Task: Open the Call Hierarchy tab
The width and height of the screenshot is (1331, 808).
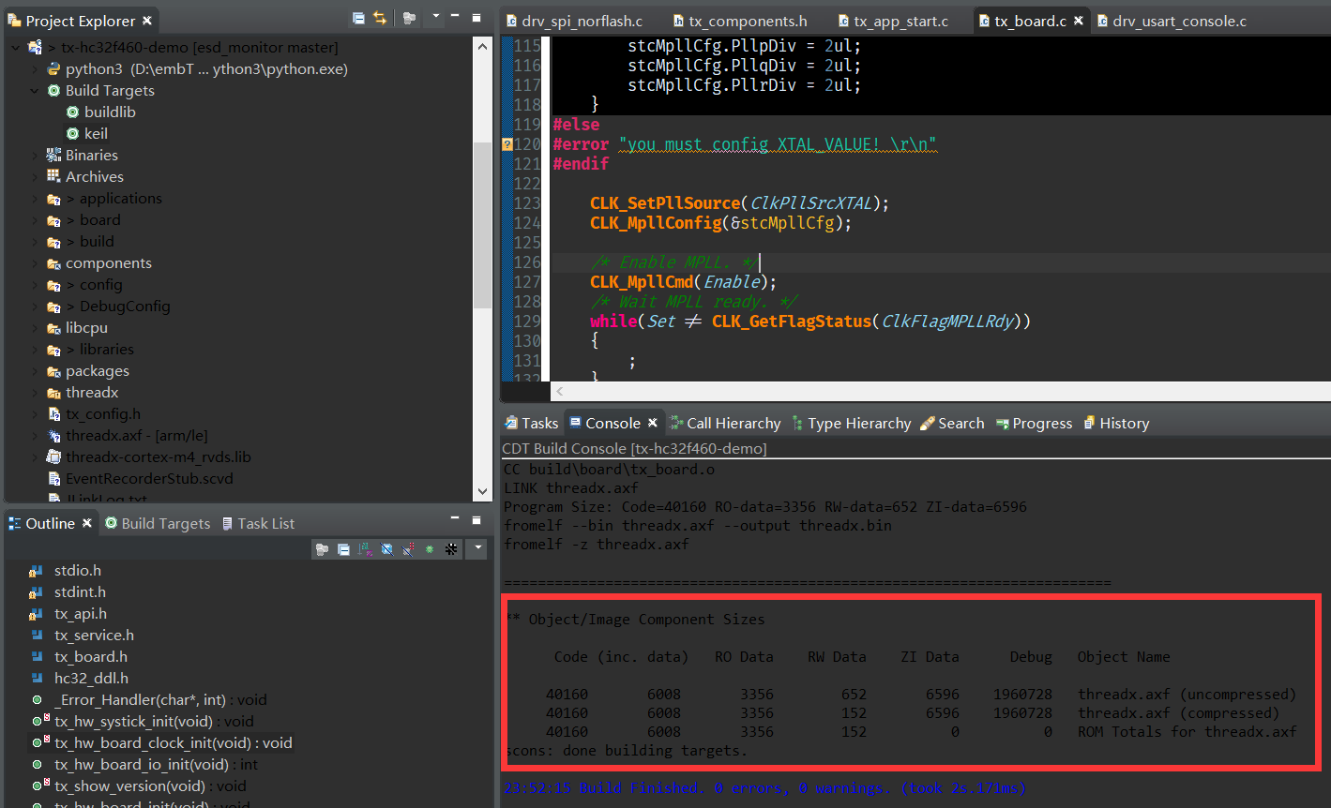Action: [724, 424]
